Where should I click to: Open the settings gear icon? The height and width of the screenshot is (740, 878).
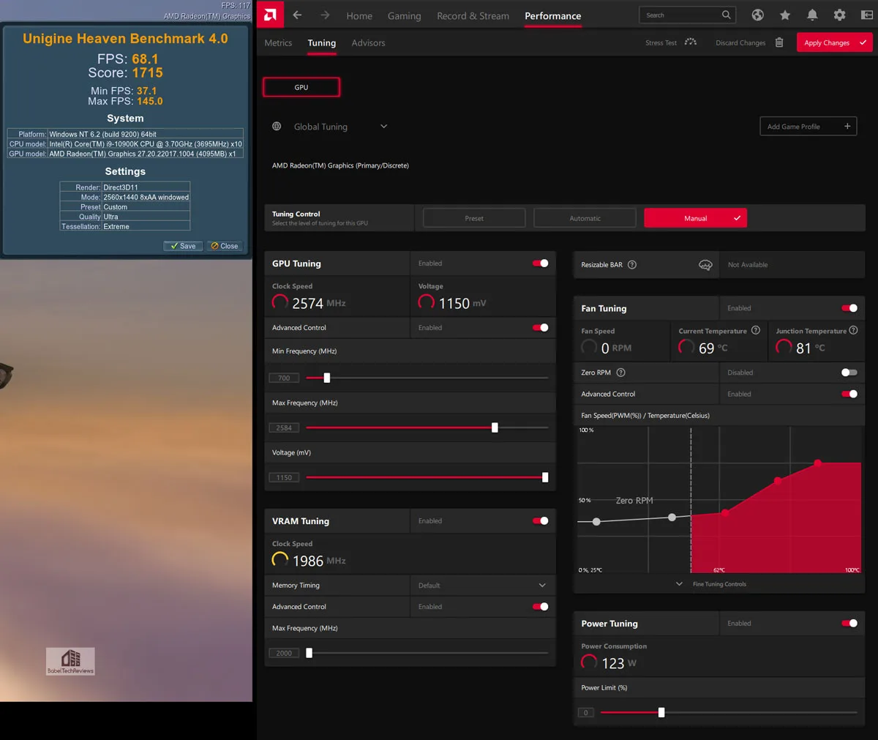coord(839,15)
